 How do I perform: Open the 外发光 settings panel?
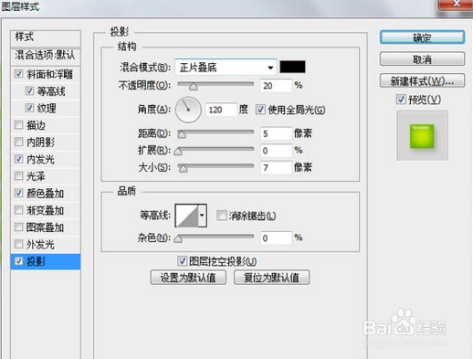pyautogui.click(x=40, y=245)
